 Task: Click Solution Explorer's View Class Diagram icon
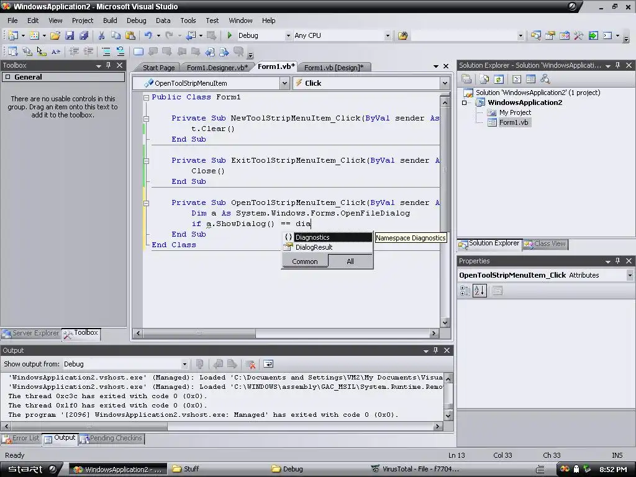[545, 79]
